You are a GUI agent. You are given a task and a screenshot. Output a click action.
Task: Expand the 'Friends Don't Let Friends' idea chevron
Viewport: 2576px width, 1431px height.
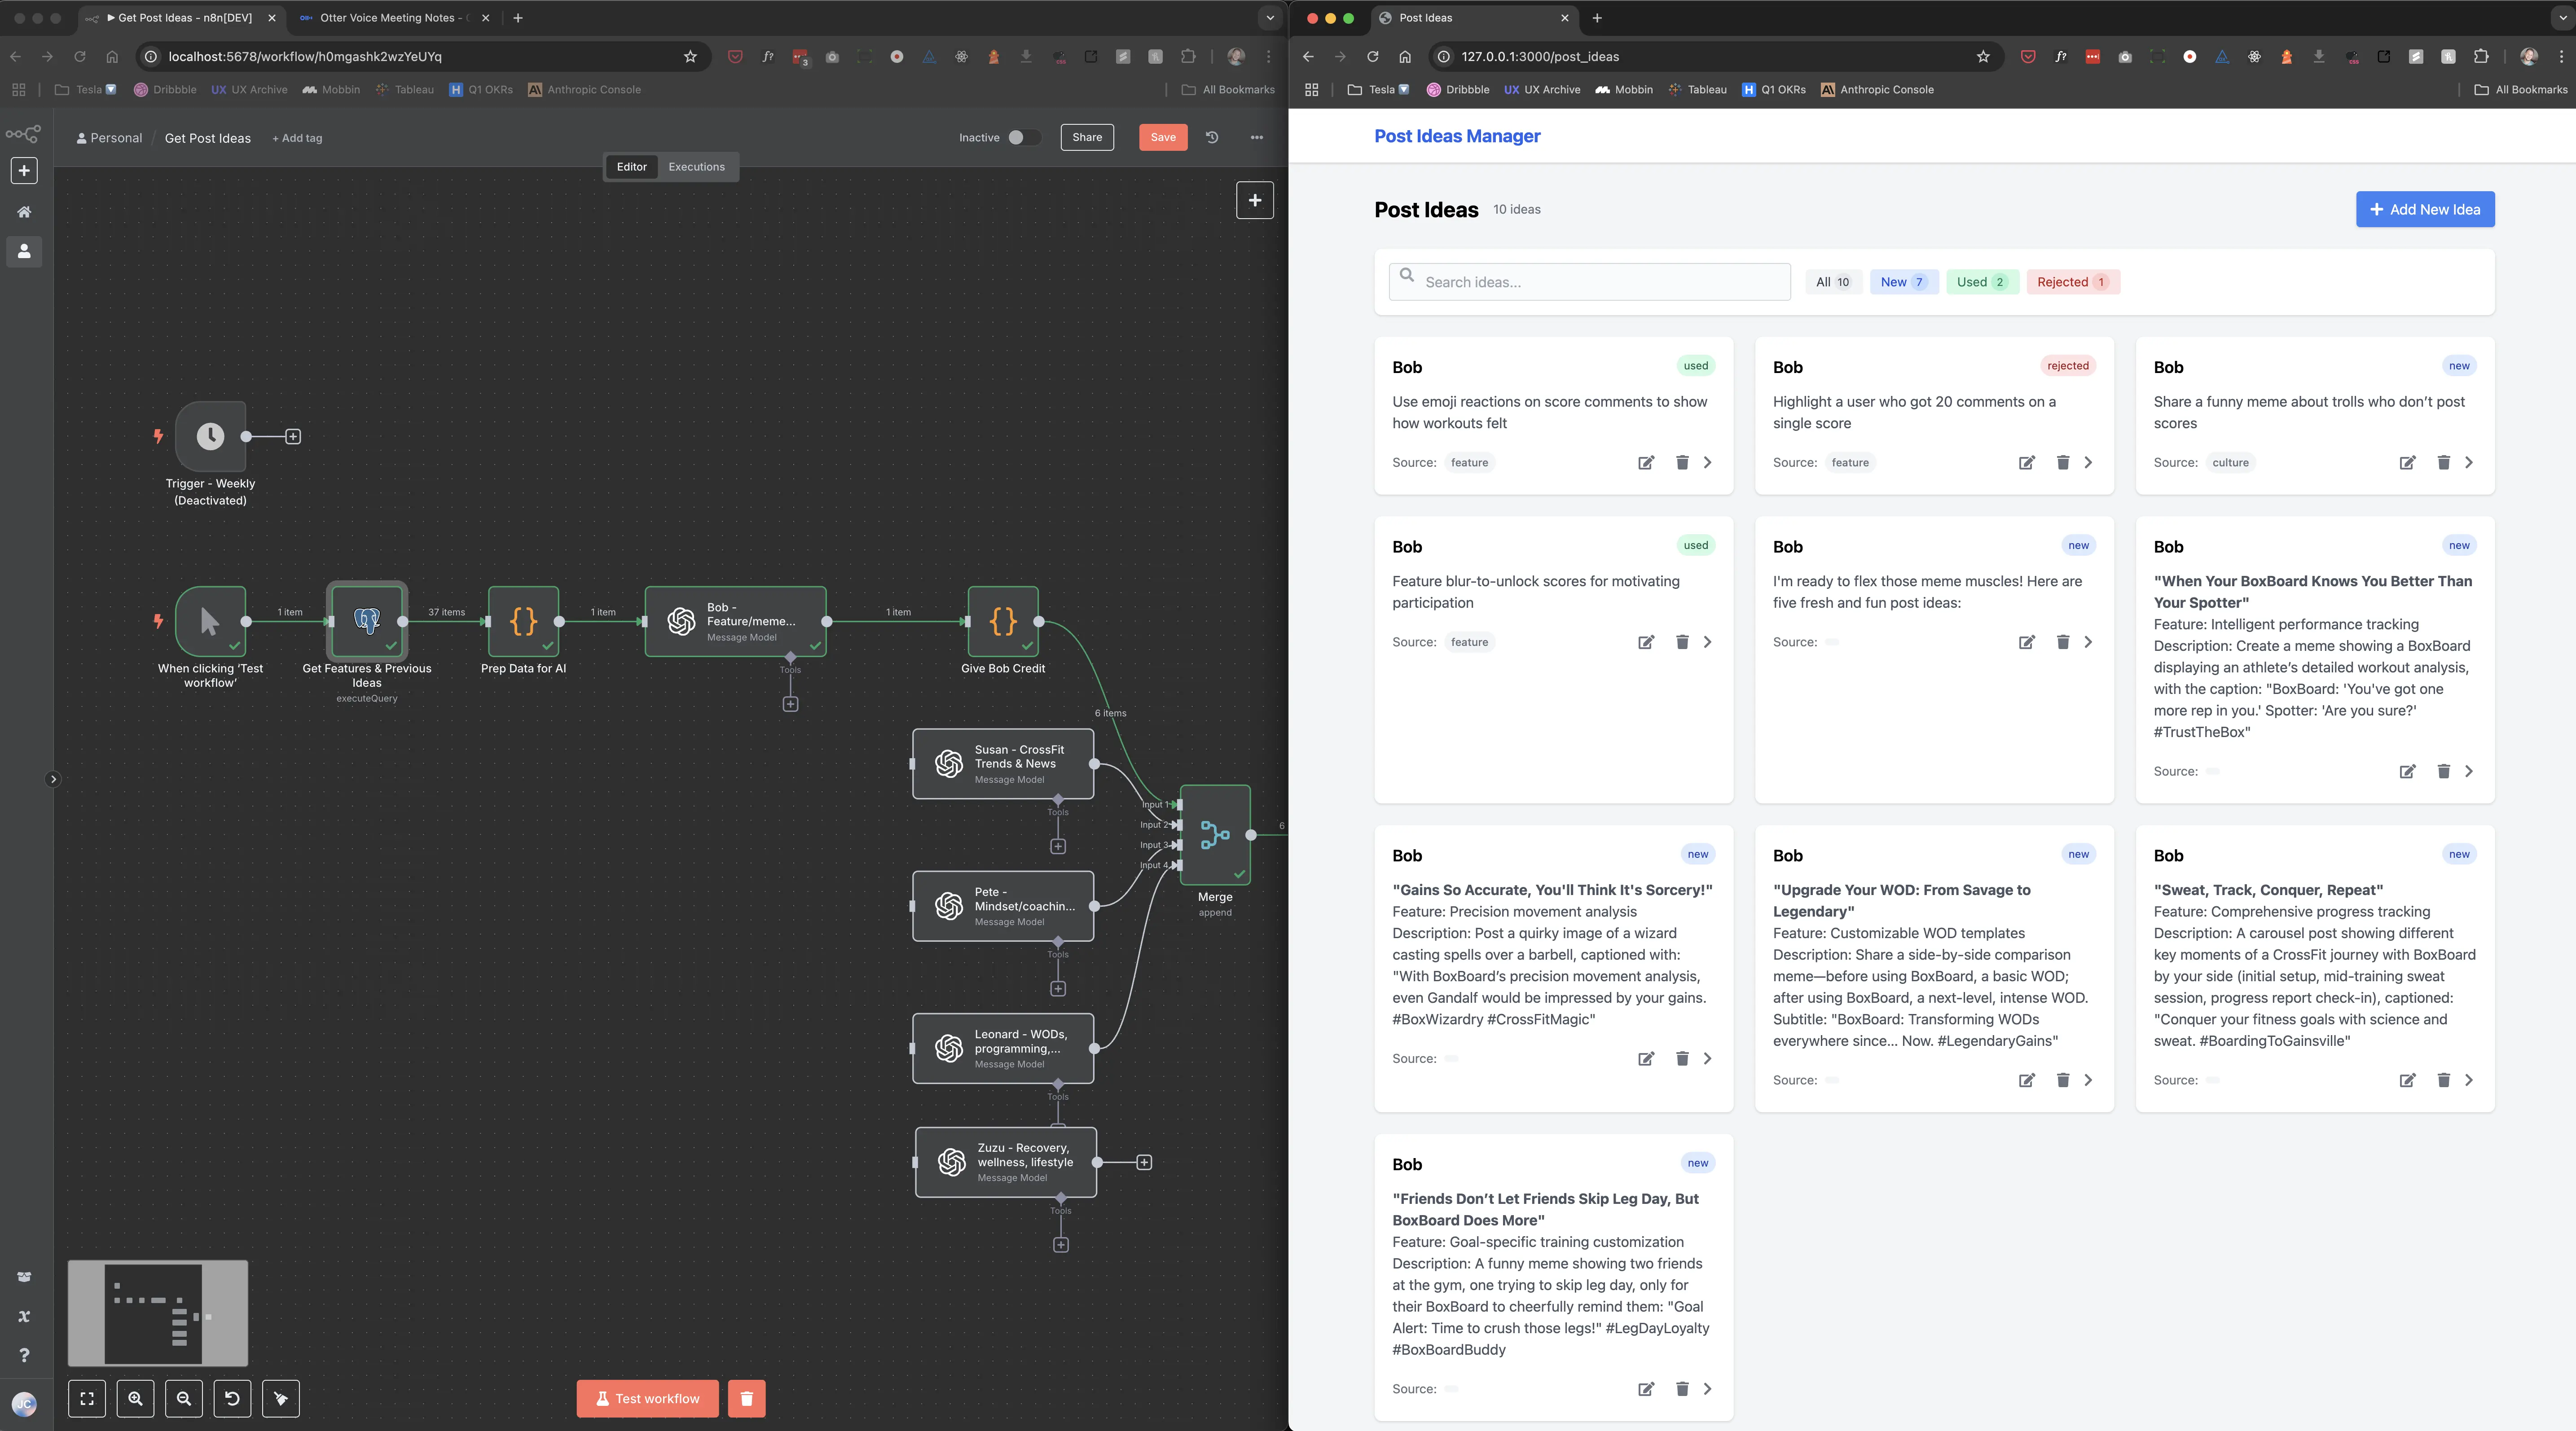tap(1708, 1389)
